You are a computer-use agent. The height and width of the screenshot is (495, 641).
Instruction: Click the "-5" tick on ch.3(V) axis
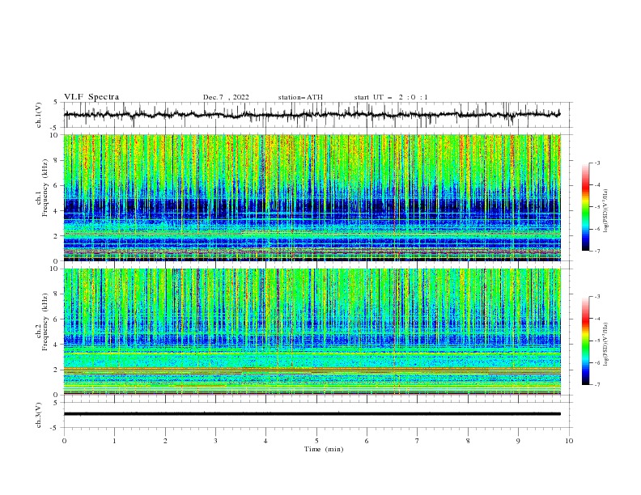tap(54, 428)
